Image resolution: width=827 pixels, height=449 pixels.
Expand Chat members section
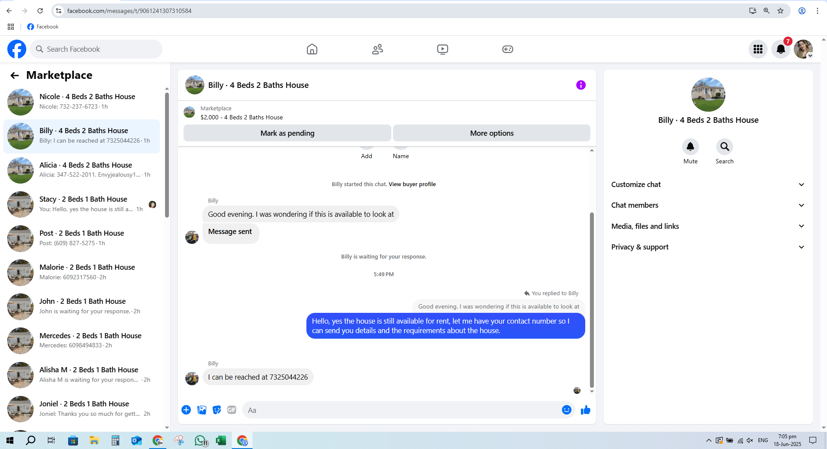pyautogui.click(x=708, y=205)
